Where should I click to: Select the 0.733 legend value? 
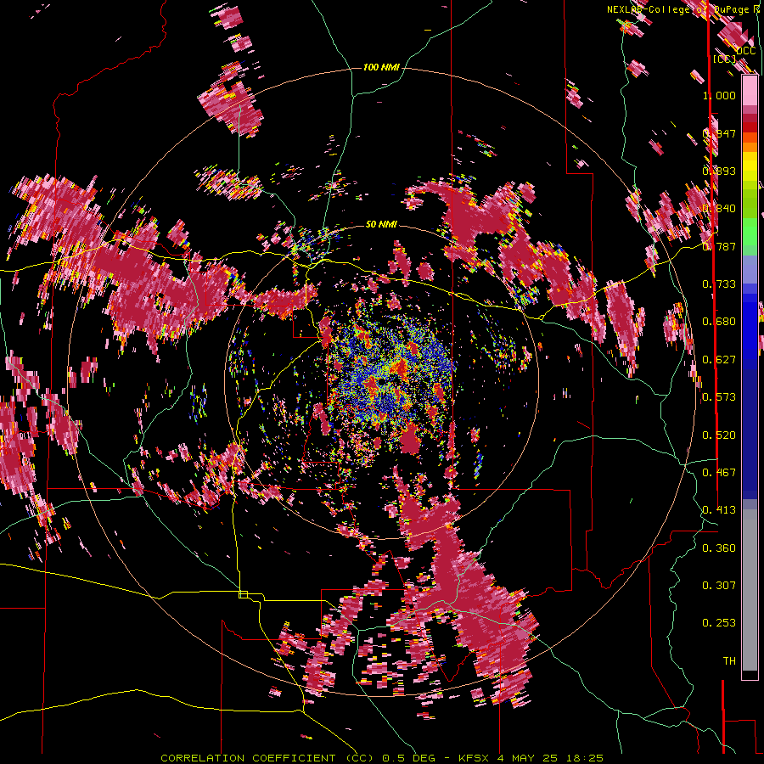(x=719, y=284)
